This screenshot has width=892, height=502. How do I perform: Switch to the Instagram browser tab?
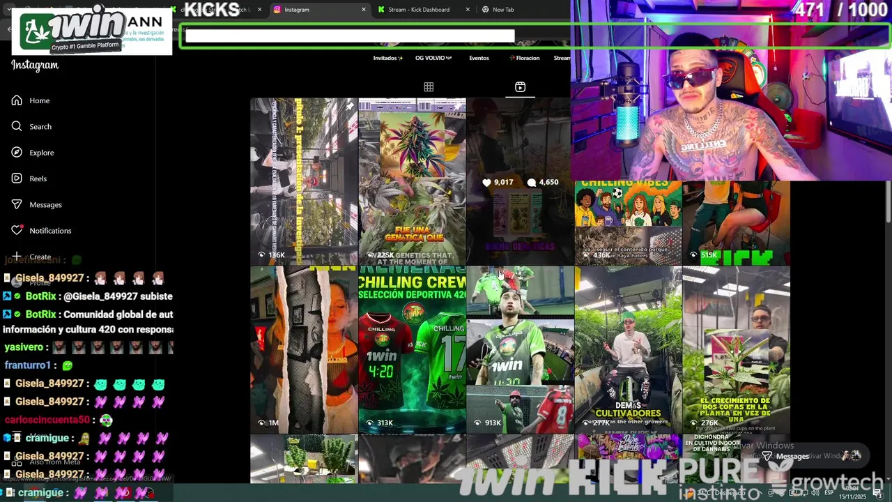318,10
